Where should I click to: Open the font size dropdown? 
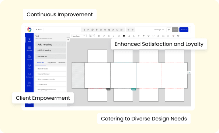coord(92,36)
